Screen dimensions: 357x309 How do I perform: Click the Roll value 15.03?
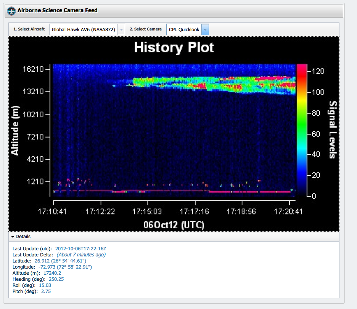(45, 285)
